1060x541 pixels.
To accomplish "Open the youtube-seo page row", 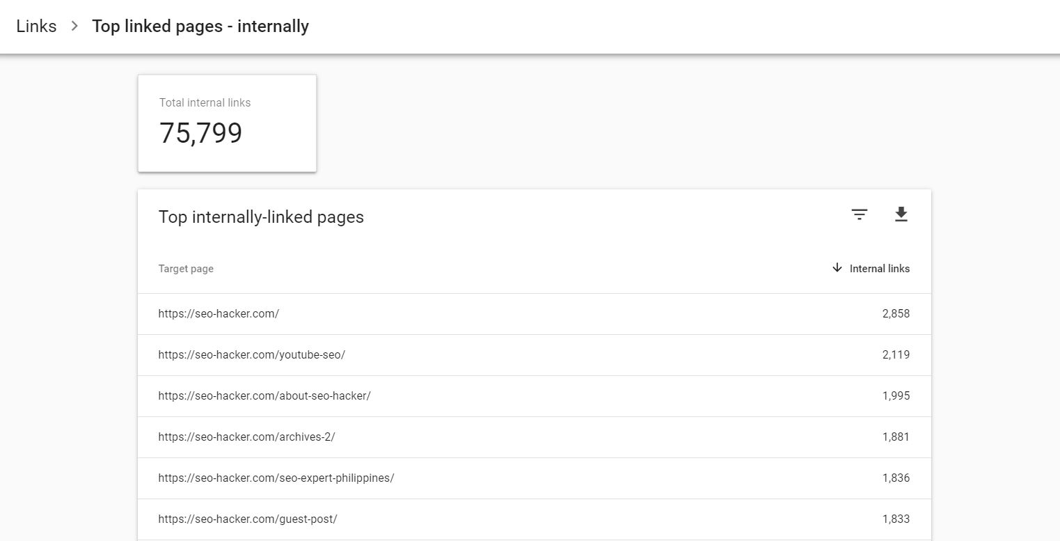I will 251,355.
